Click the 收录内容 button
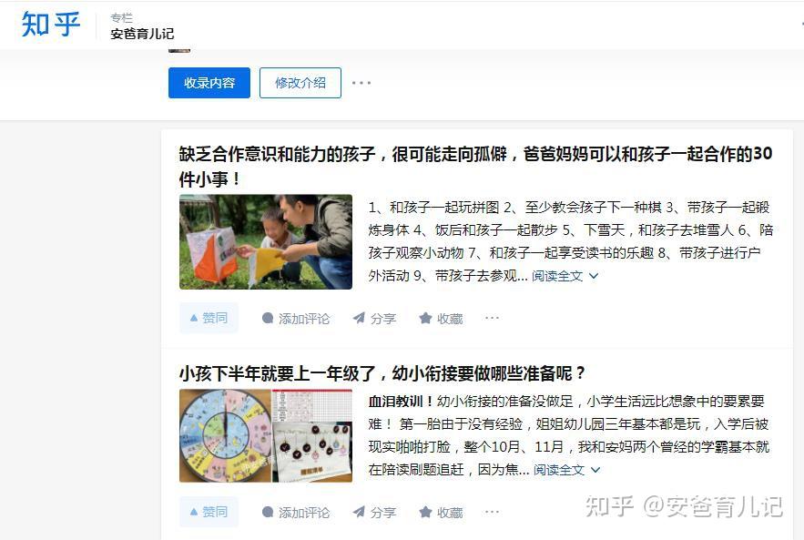 [x=209, y=83]
